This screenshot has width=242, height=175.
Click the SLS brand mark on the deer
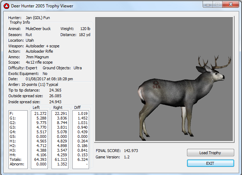click(156, 84)
